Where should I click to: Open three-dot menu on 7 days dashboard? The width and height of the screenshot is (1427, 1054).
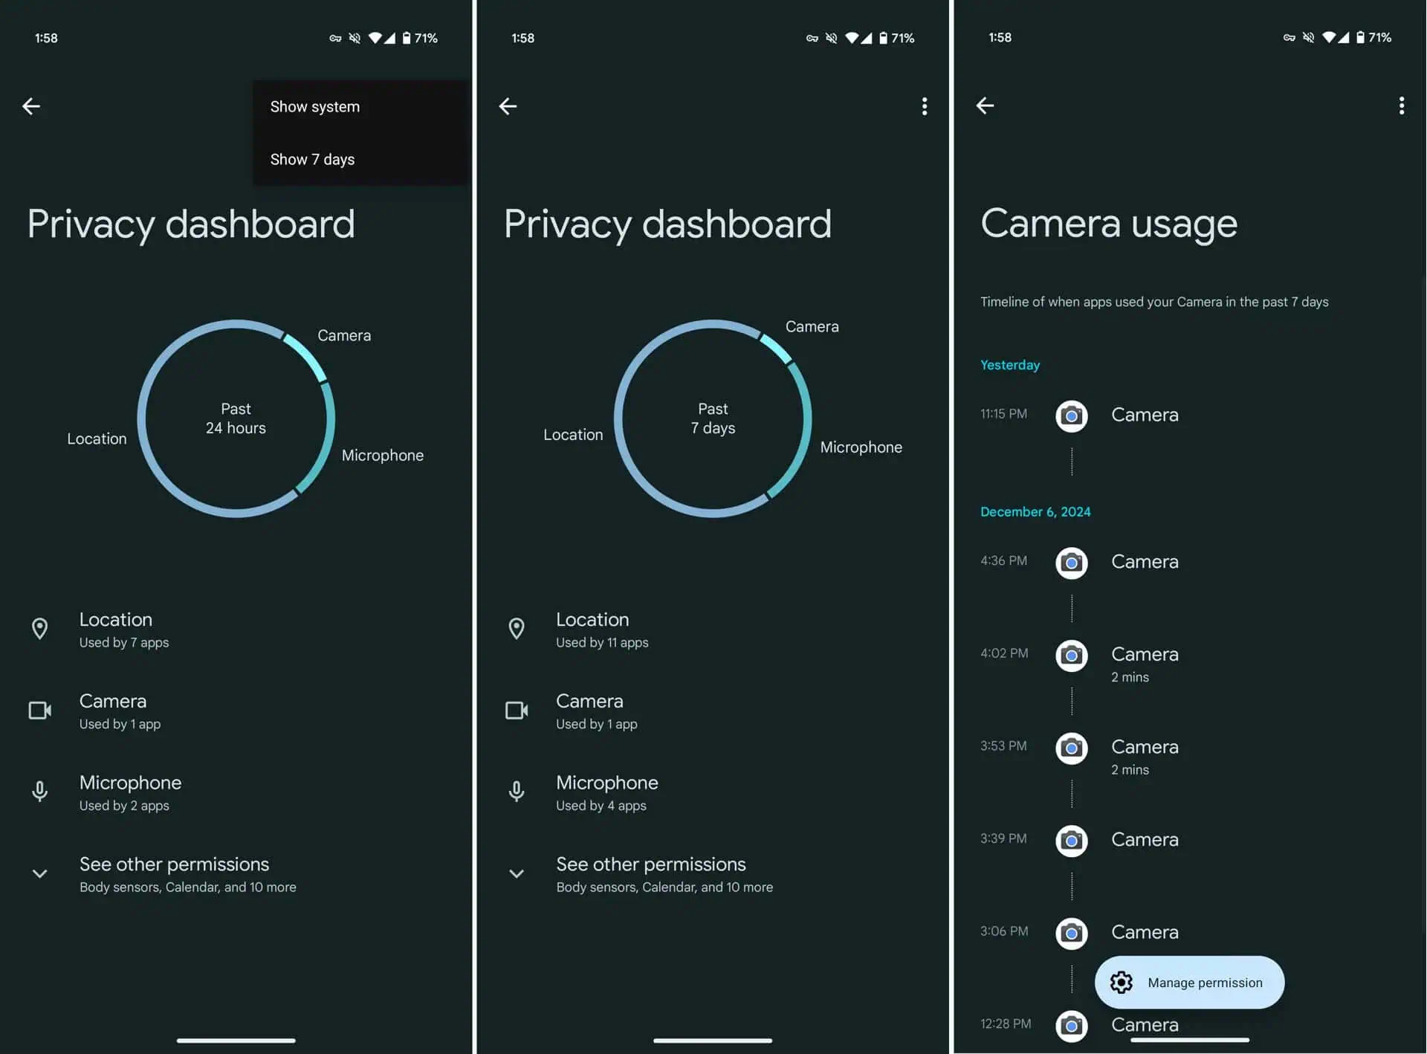pos(924,106)
